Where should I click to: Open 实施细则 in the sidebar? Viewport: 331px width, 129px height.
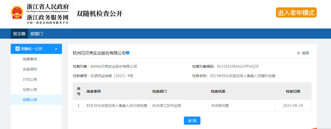pos(30,69)
